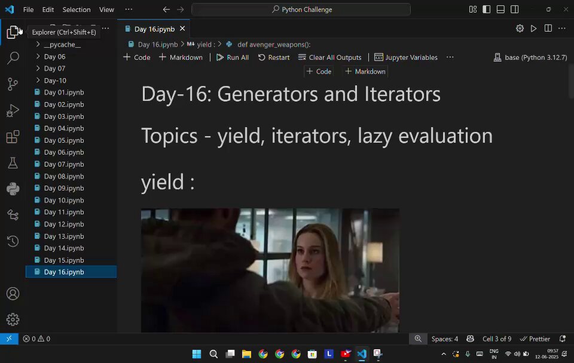Open the Manage gear in activity bar
This screenshot has width=574, height=363.
point(13,319)
